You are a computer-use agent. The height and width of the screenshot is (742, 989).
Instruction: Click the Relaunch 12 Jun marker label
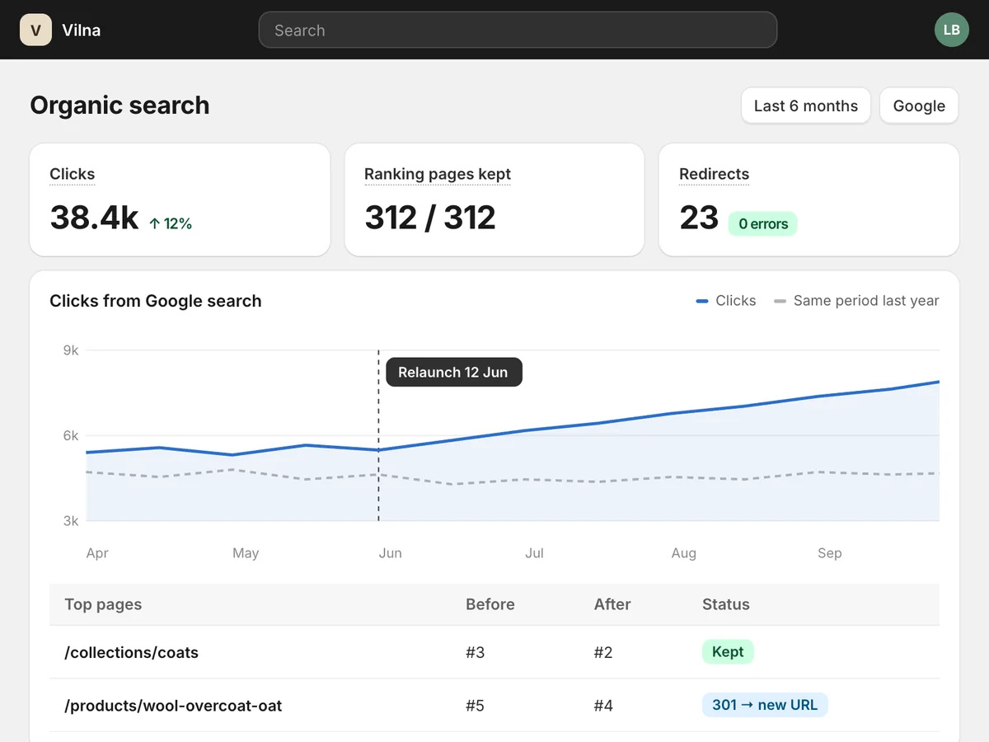coord(453,372)
